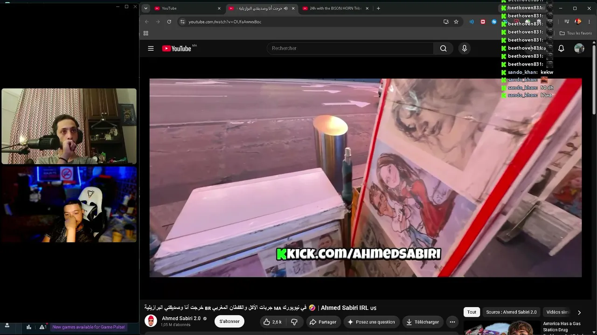
Task: Click the bar-chart stats icon at bottom left
Action: click(x=29, y=327)
